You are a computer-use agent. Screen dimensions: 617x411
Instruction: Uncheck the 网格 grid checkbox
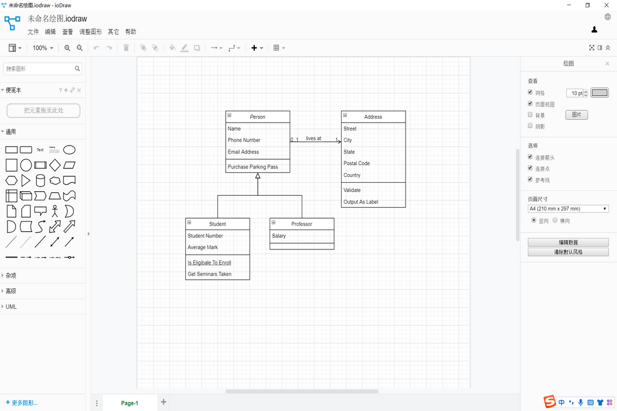[x=530, y=92]
